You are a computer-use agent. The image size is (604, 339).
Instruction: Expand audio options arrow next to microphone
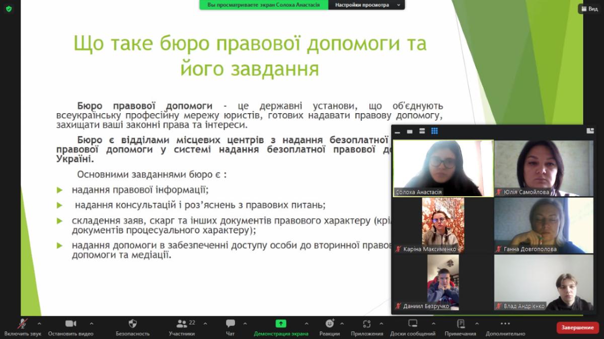click(x=39, y=323)
